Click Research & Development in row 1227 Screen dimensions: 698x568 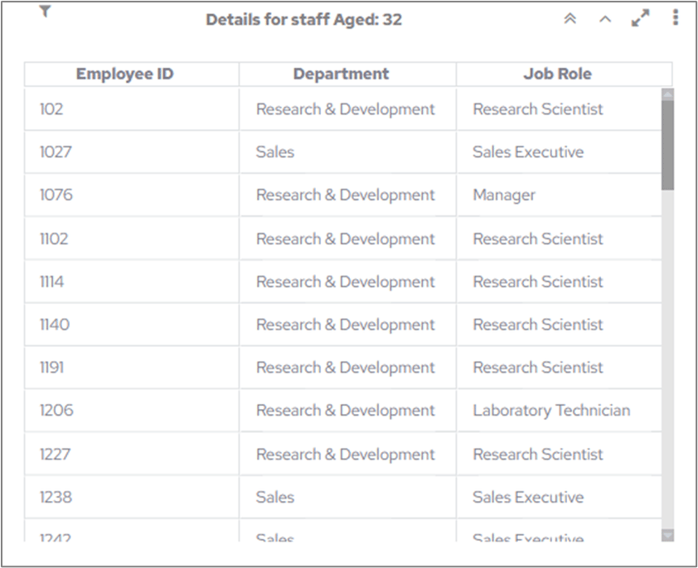(x=346, y=454)
